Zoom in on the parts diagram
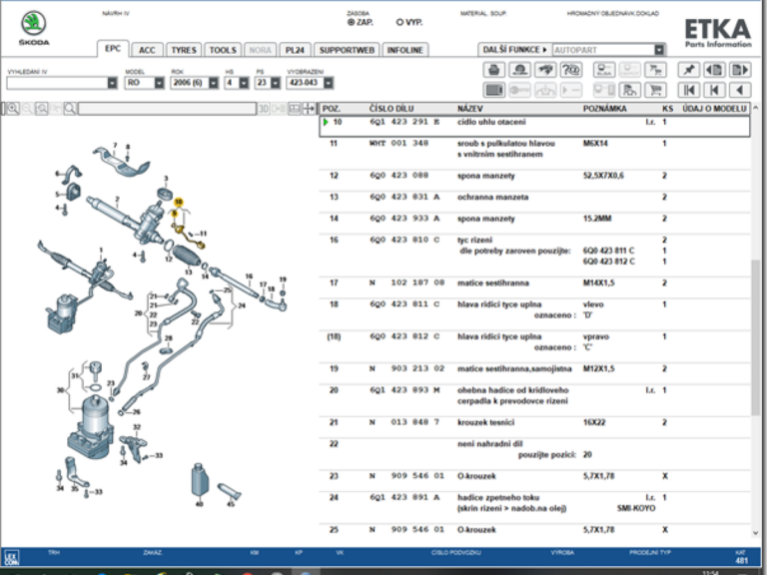The height and width of the screenshot is (575, 767). (11, 107)
